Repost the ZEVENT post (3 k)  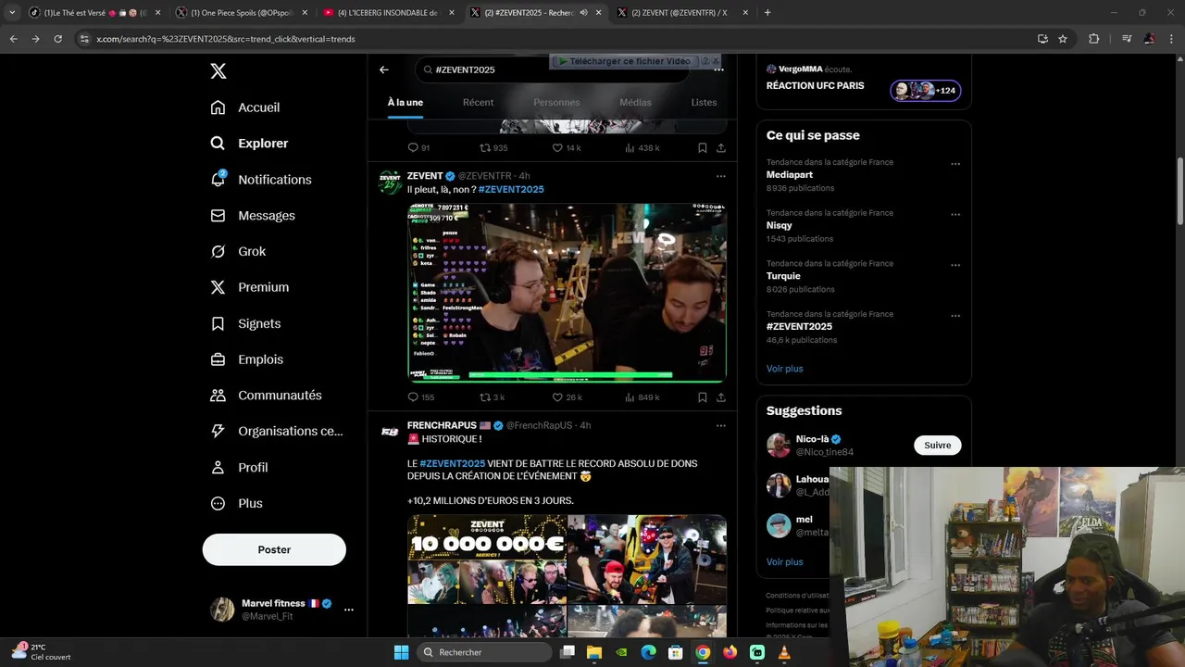(x=492, y=397)
